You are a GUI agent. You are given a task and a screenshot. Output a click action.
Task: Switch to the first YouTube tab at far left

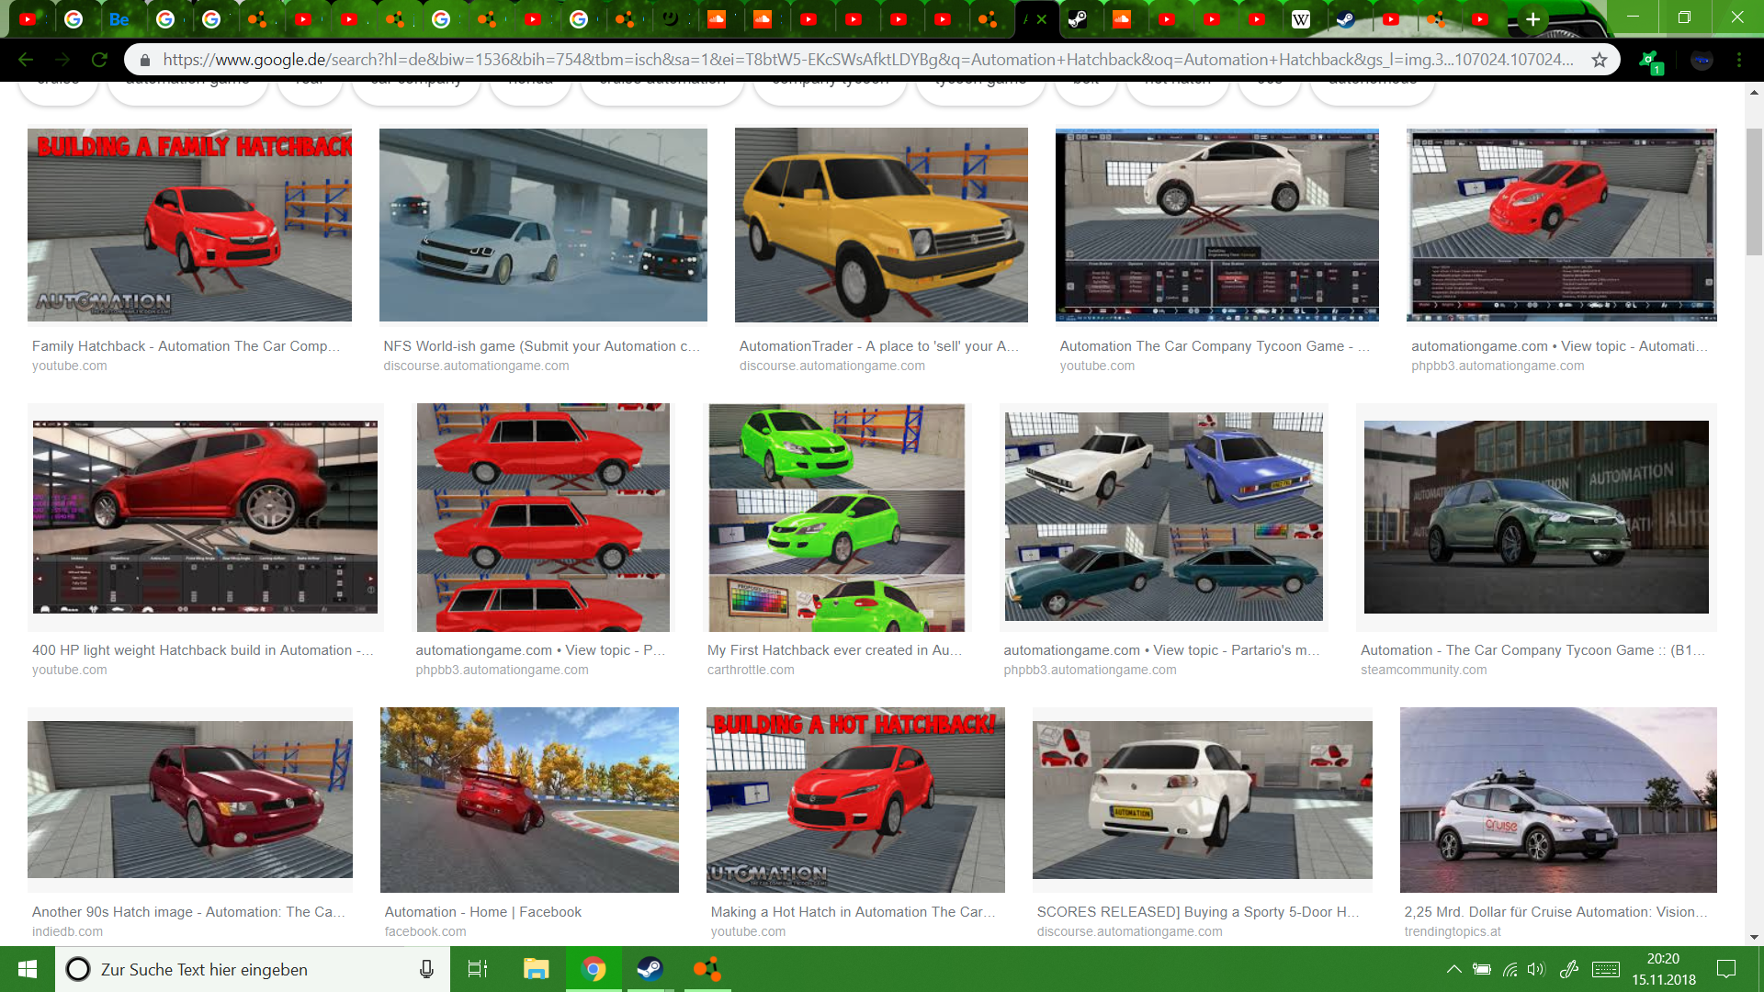28,19
